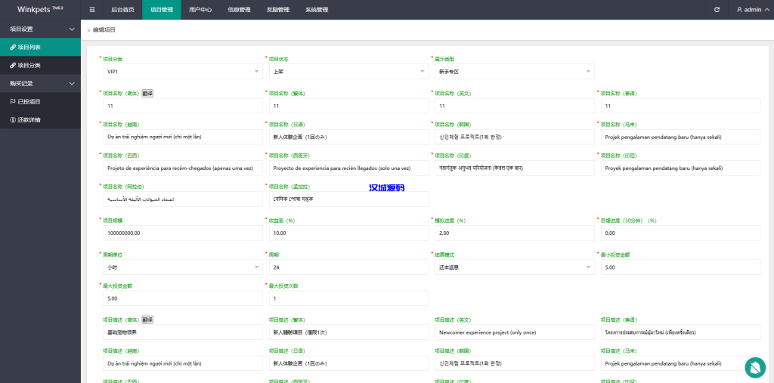This screenshot has height=383, width=774.
Task: Click the link icon beside 项目分类
Action: point(13,65)
